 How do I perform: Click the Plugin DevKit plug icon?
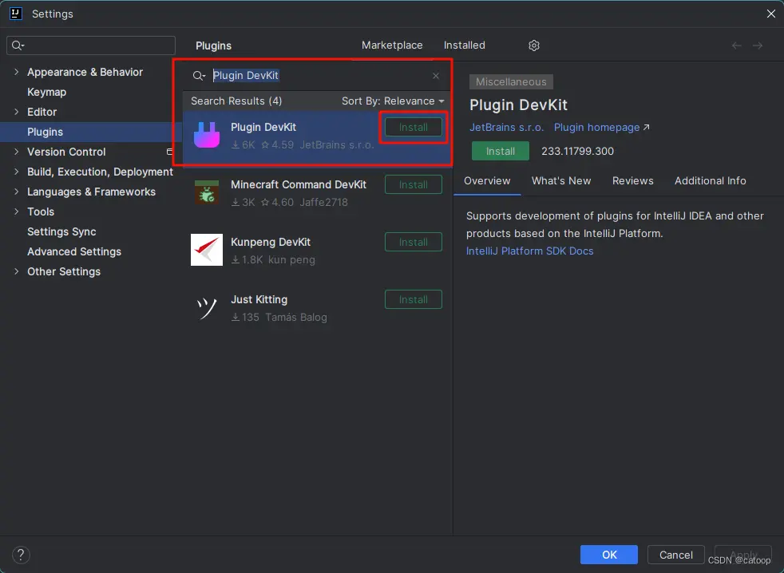click(207, 135)
